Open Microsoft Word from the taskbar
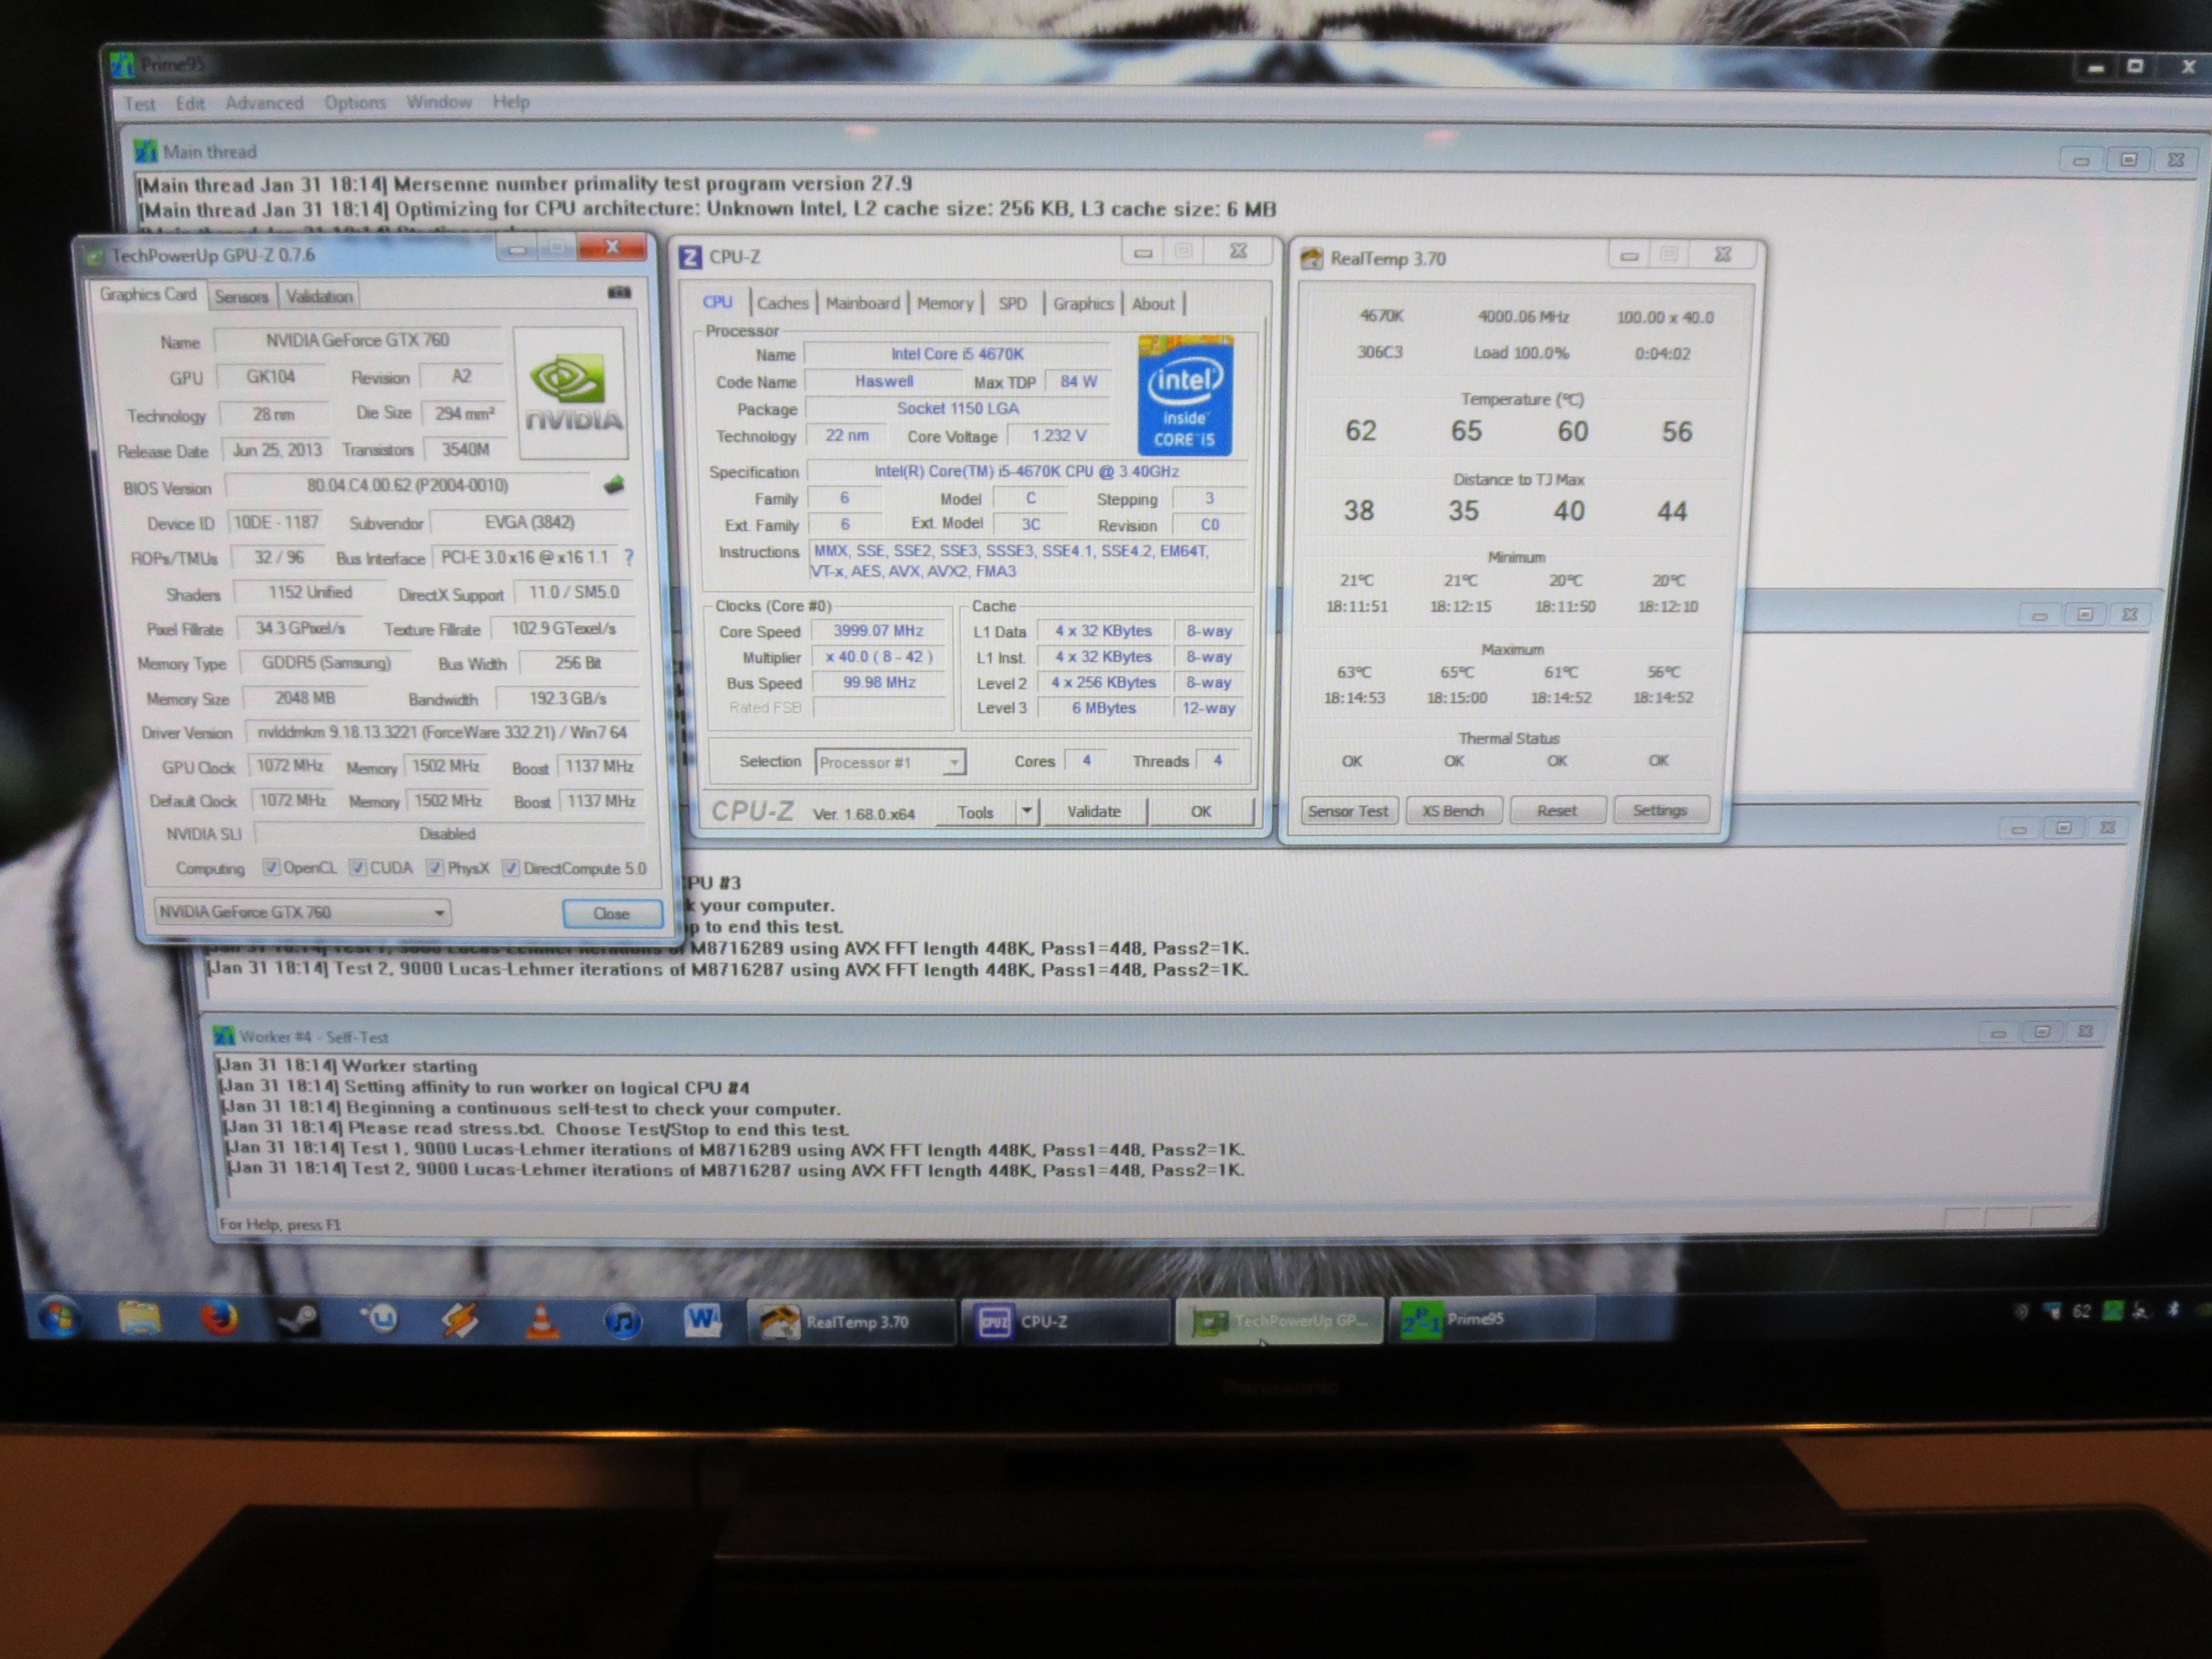The height and width of the screenshot is (1659, 2212). pyautogui.click(x=702, y=1321)
